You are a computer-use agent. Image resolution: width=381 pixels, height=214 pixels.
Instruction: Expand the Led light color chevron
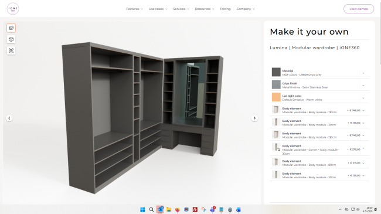(x=363, y=98)
